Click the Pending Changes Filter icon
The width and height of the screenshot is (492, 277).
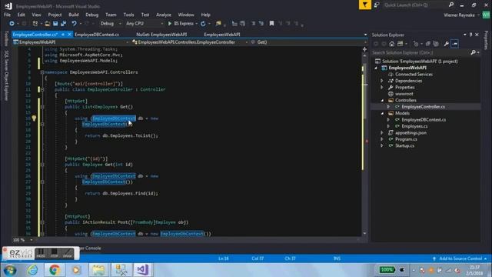click(x=416, y=44)
